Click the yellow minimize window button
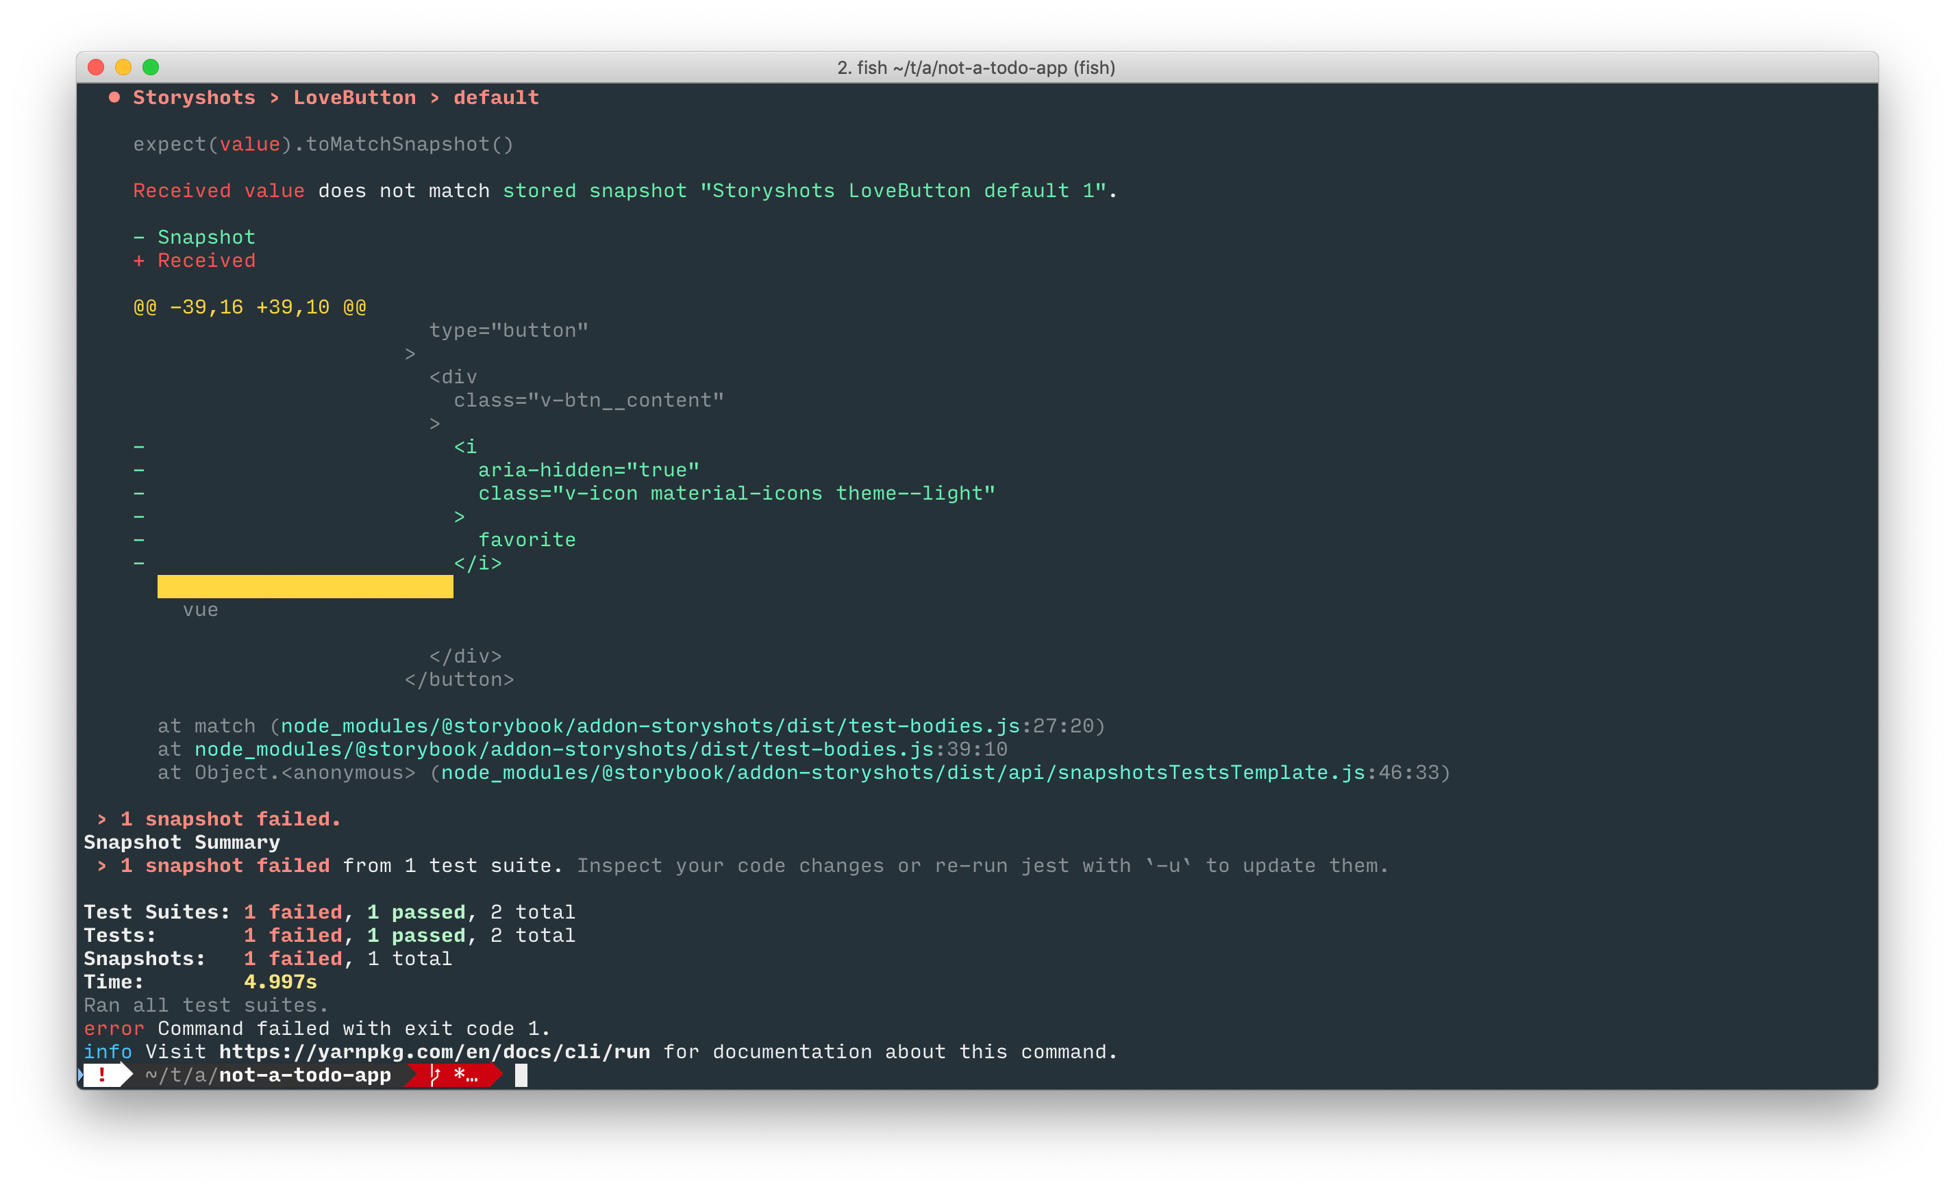The width and height of the screenshot is (1955, 1191). point(123,67)
